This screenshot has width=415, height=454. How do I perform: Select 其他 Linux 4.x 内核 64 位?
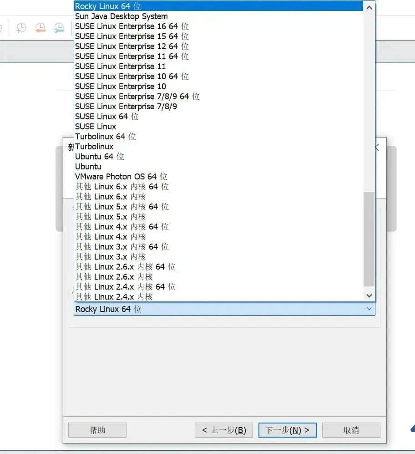pos(218,227)
